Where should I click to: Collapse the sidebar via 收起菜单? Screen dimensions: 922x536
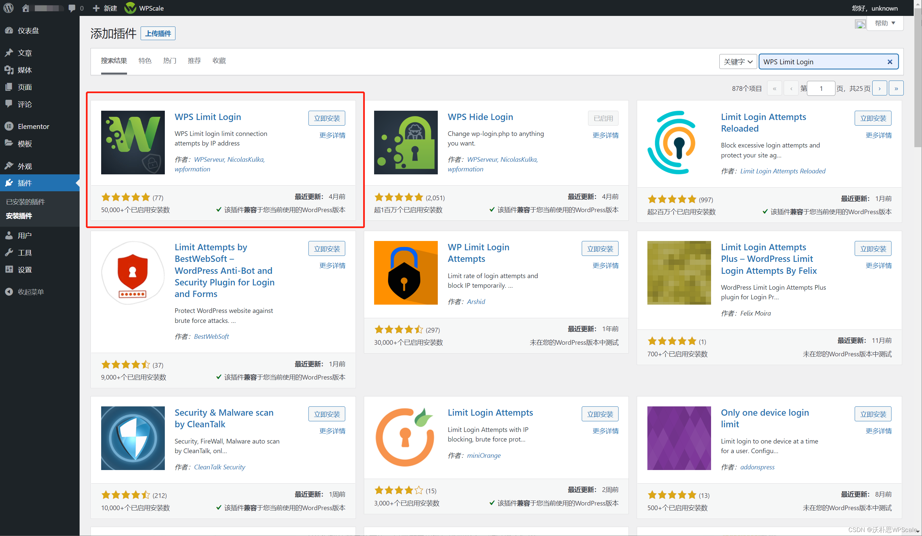point(31,291)
